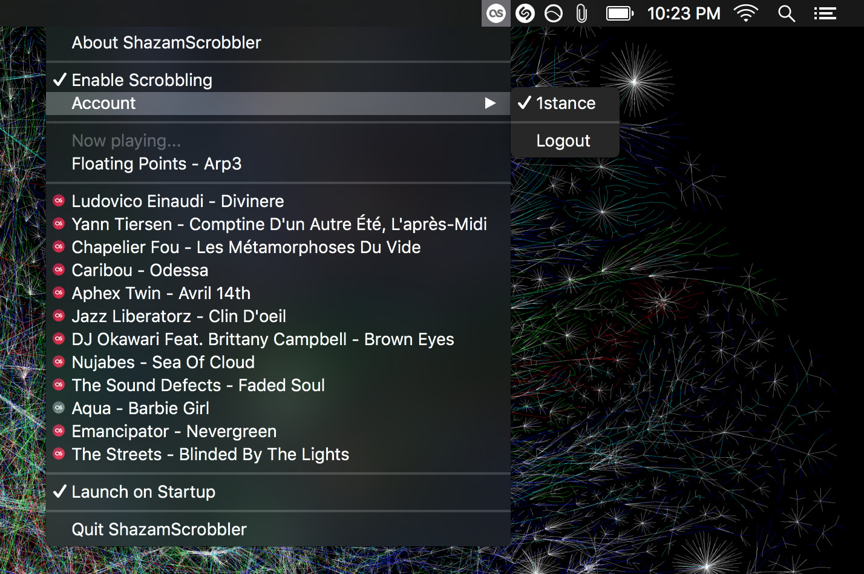Viewport: 864px width, 574px height.
Task: Select The Streets - Blinded By The Lights
Action: tap(278, 454)
